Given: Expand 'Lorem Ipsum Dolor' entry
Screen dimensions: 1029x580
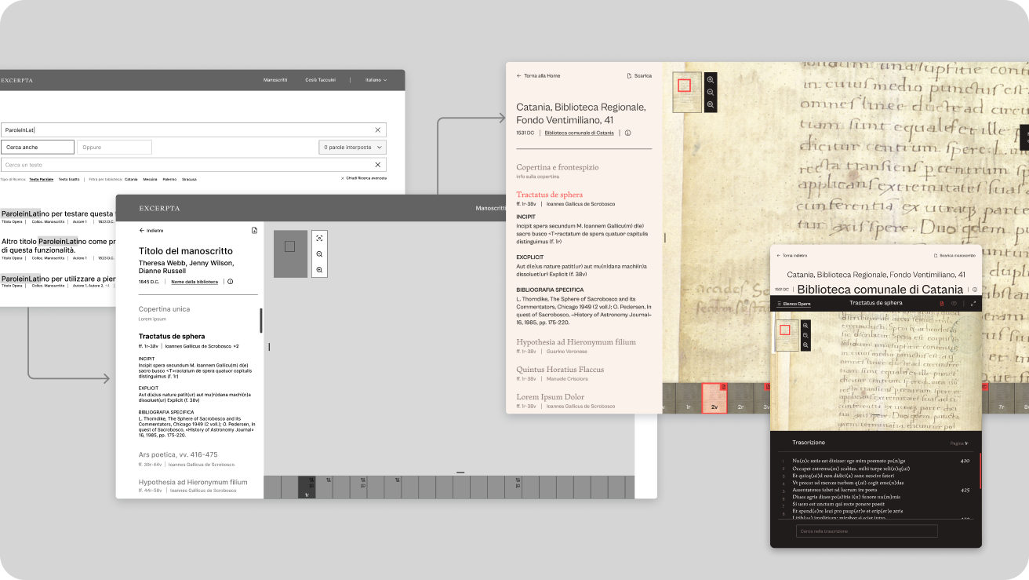Looking at the screenshot, I should tap(551, 397).
